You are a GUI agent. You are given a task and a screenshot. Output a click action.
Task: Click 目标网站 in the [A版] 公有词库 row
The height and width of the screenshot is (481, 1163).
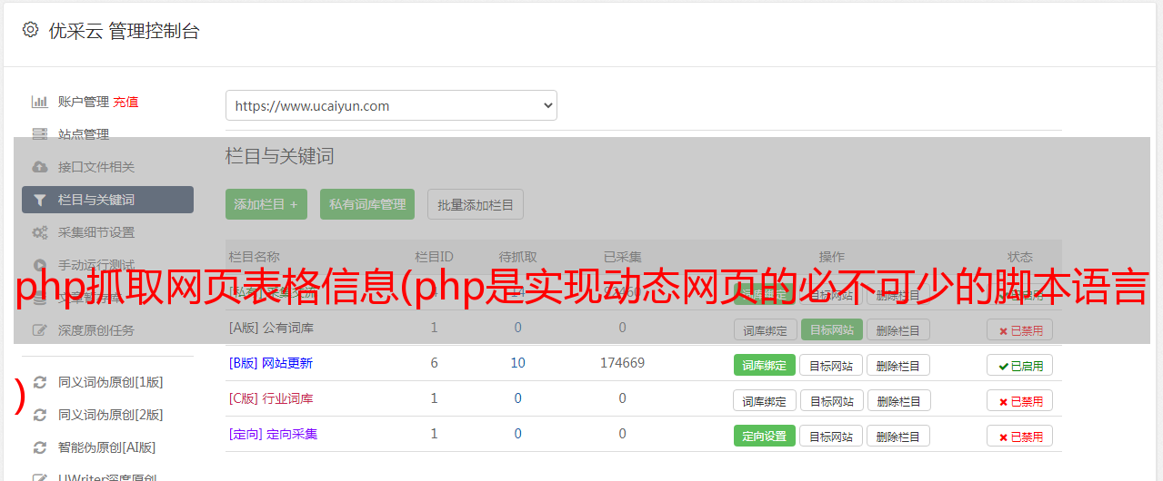[x=831, y=329]
